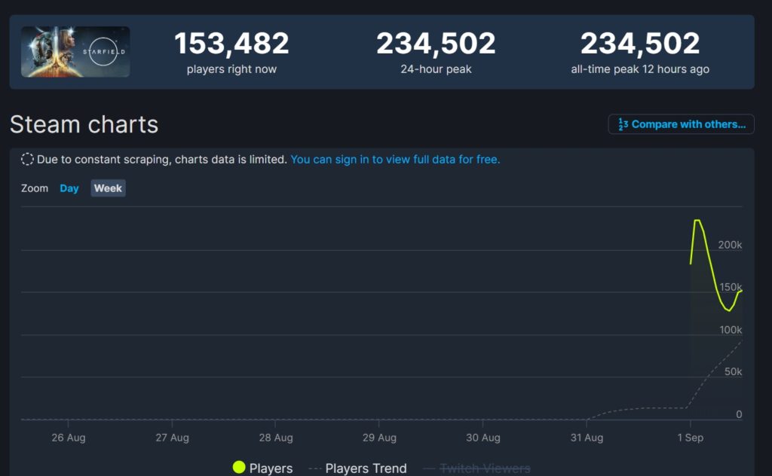Click the yellow line's peak on the chart
Viewport: 772px width, 476px height.
(697, 221)
